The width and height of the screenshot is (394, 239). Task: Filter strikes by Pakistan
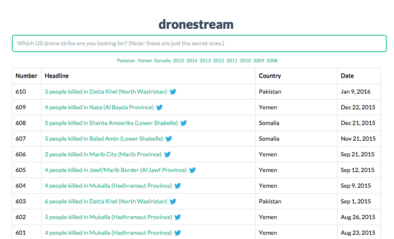click(126, 61)
